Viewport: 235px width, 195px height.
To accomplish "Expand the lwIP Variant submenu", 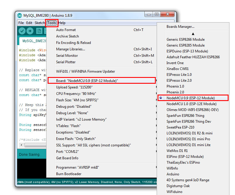I will pos(102,119).
